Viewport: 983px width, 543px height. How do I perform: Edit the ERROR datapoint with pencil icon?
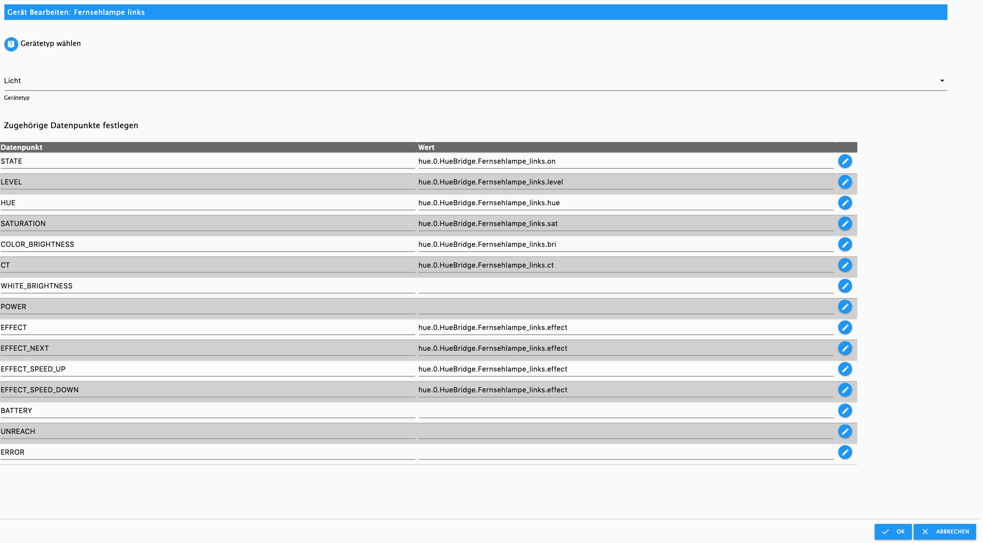[x=845, y=452]
